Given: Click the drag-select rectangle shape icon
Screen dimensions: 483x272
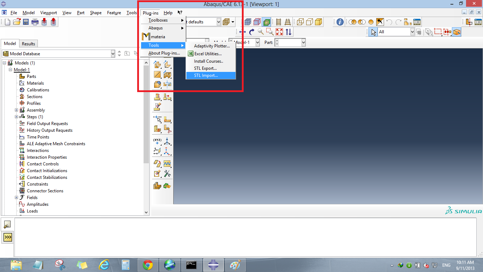Looking at the screenshot, I should tap(438, 32).
